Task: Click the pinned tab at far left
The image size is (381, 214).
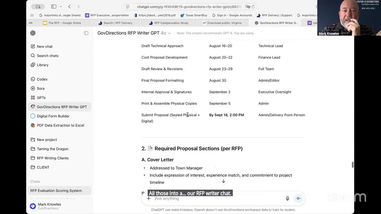Action: pos(31,23)
